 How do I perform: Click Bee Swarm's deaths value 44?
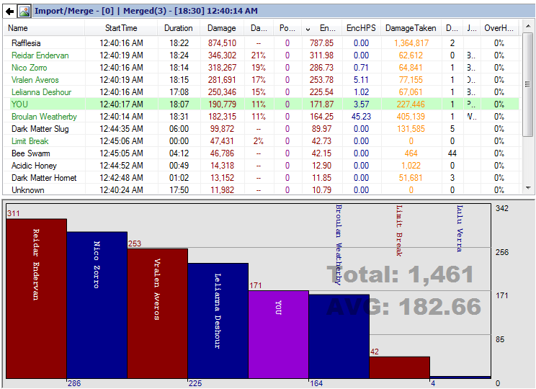pos(452,153)
